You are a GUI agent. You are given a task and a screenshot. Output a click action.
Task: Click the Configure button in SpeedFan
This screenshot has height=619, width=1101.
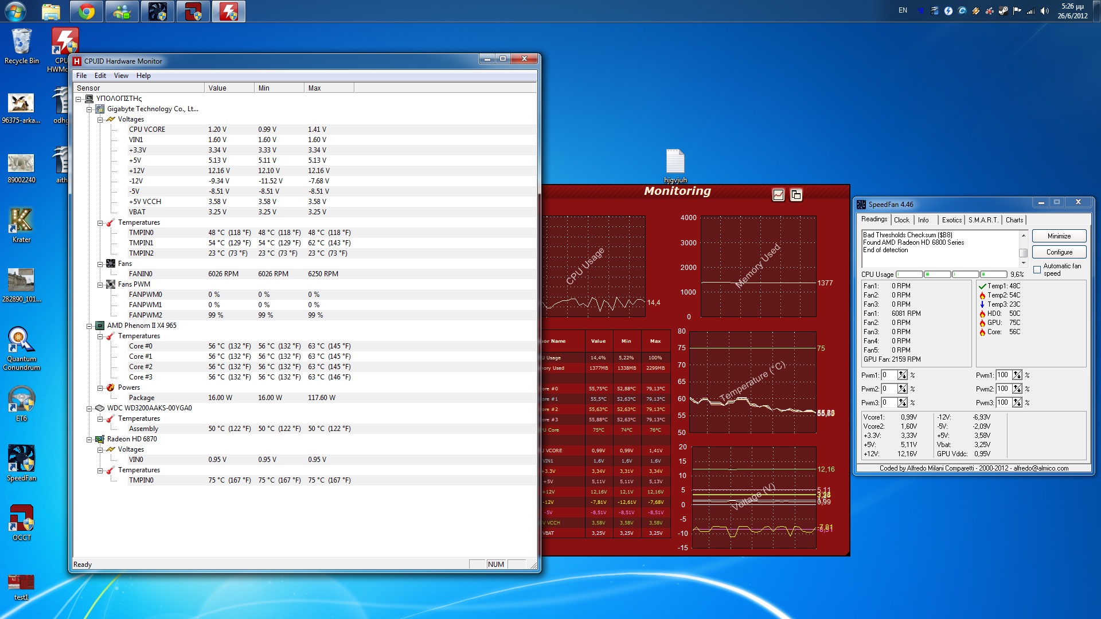(1059, 252)
